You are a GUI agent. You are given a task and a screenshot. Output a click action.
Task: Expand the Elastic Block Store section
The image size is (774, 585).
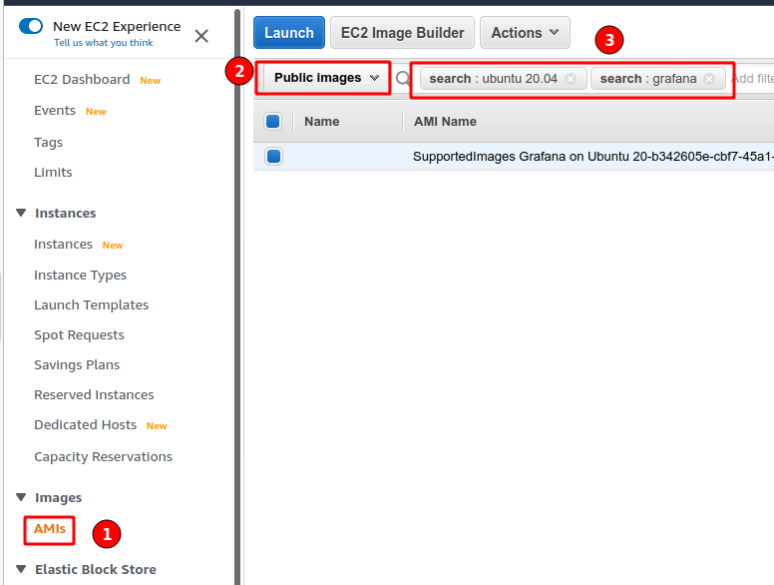point(21,569)
